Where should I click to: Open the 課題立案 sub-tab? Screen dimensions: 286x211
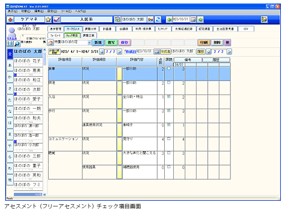89,35
